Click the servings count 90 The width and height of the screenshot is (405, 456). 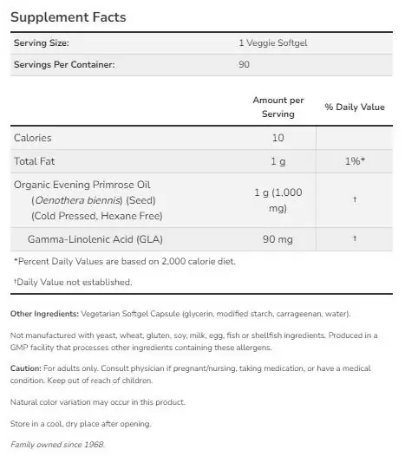(244, 64)
